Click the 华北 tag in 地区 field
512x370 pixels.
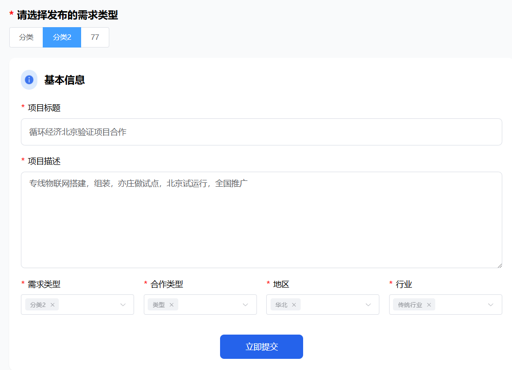coord(281,305)
